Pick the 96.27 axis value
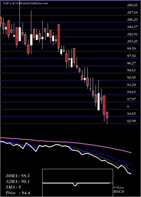 tap(131, 63)
